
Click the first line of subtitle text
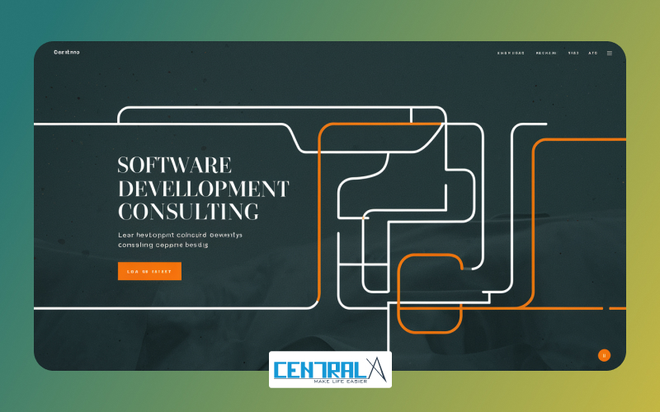(180, 235)
